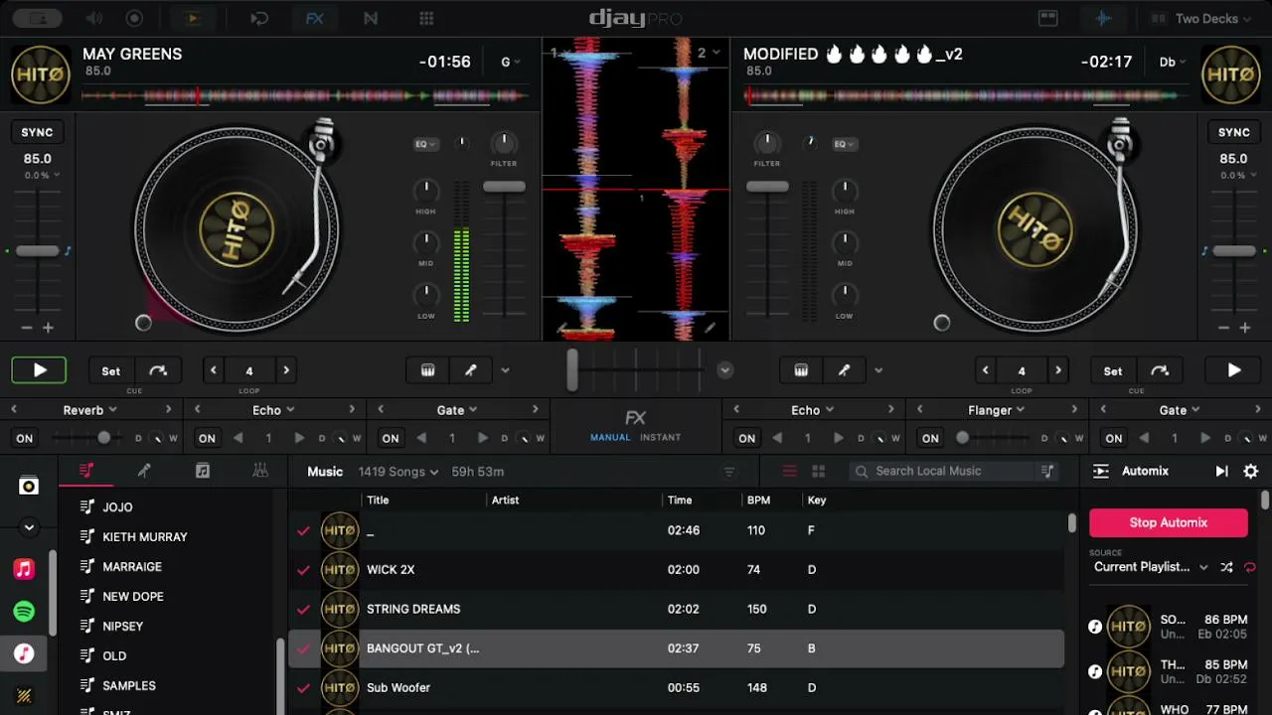Screen dimensions: 1272x715
Task: Select the playlists tab in library sidebar
Action: [x=86, y=472]
